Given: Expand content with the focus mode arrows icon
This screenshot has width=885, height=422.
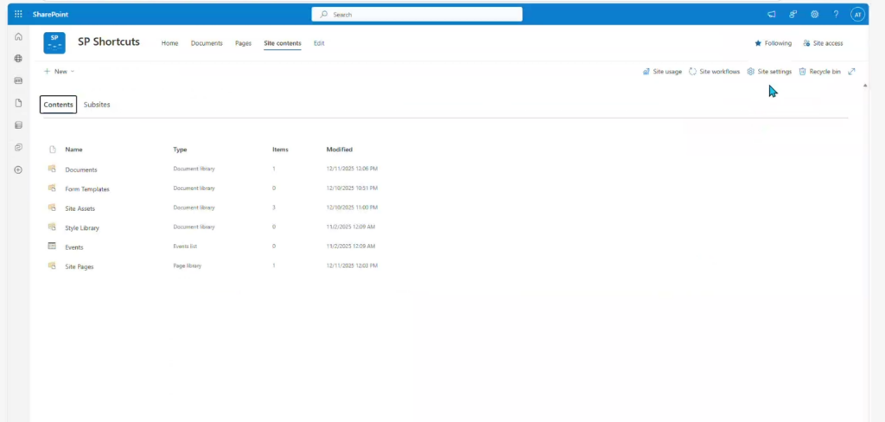Looking at the screenshot, I should pos(852,72).
